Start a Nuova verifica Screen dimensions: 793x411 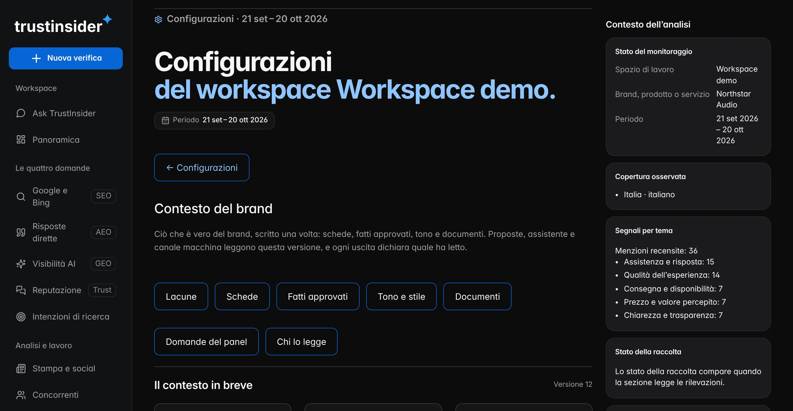click(x=66, y=58)
